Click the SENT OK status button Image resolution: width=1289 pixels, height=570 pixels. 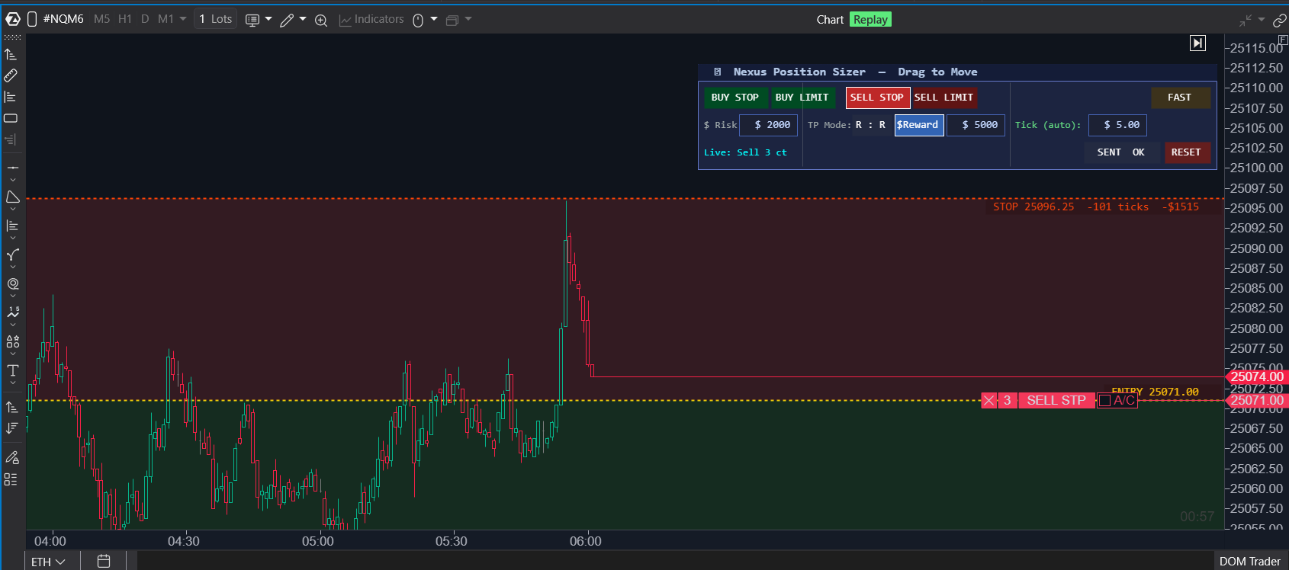coord(1121,152)
